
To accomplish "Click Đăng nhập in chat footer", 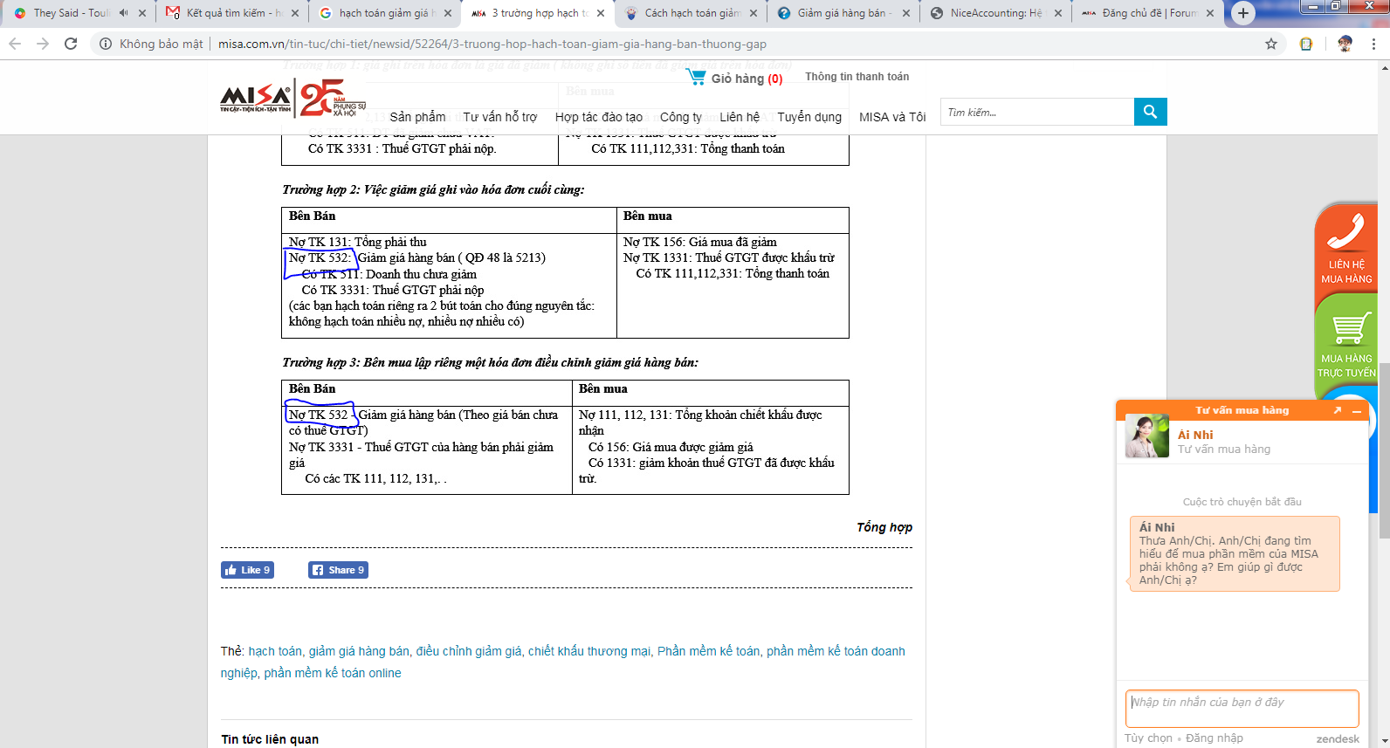I will point(1214,738).
